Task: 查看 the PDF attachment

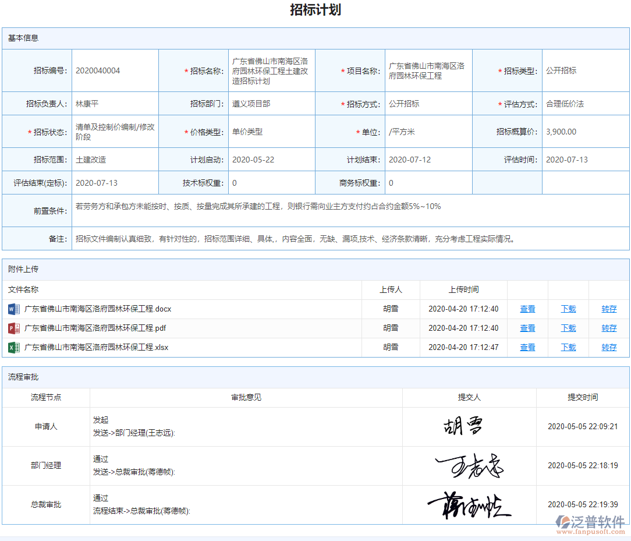Action: tap(527, 328)
